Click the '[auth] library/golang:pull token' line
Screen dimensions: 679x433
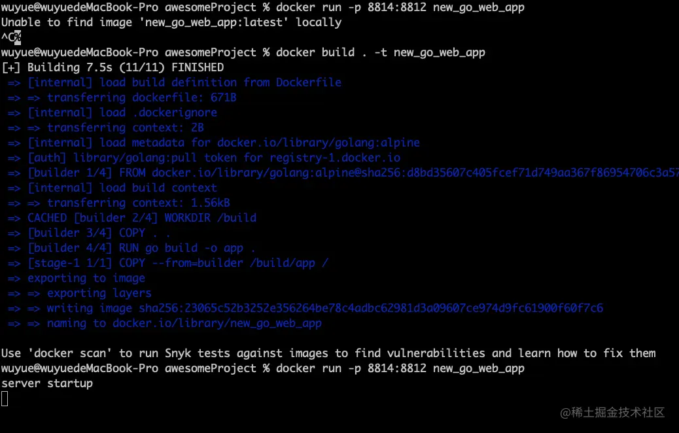click(x=213, y=158)
